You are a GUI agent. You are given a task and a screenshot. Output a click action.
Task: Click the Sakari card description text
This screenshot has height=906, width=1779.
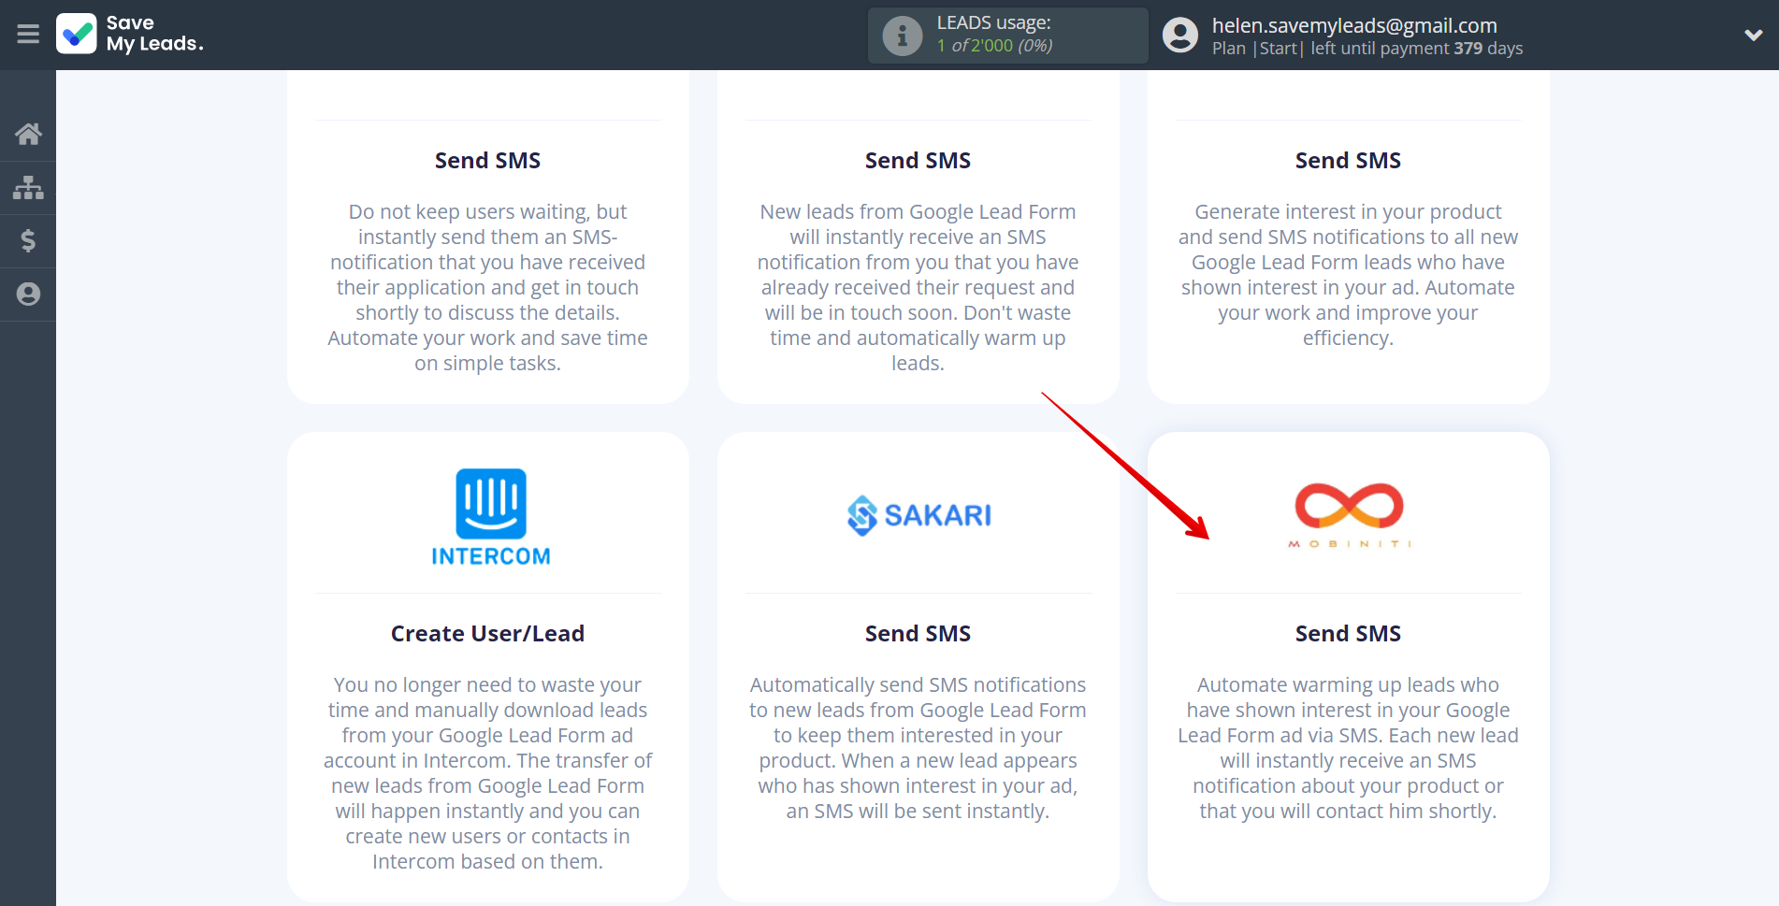click(x=918, y=748)
